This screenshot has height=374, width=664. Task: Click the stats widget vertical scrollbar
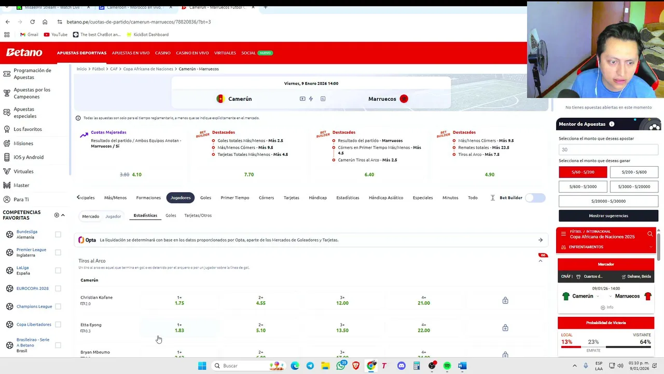[x=659, y=247]
